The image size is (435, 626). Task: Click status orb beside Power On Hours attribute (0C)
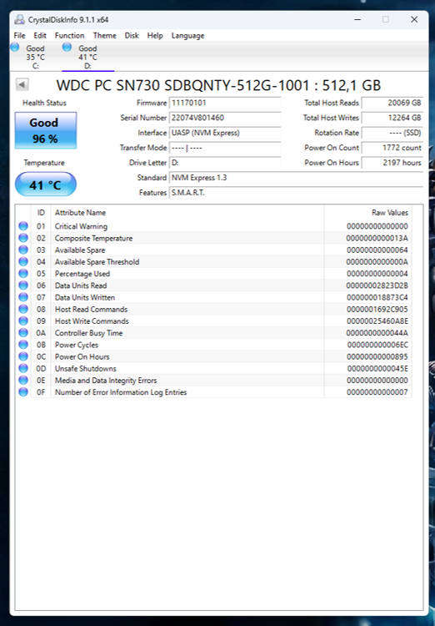coord(23,356)
